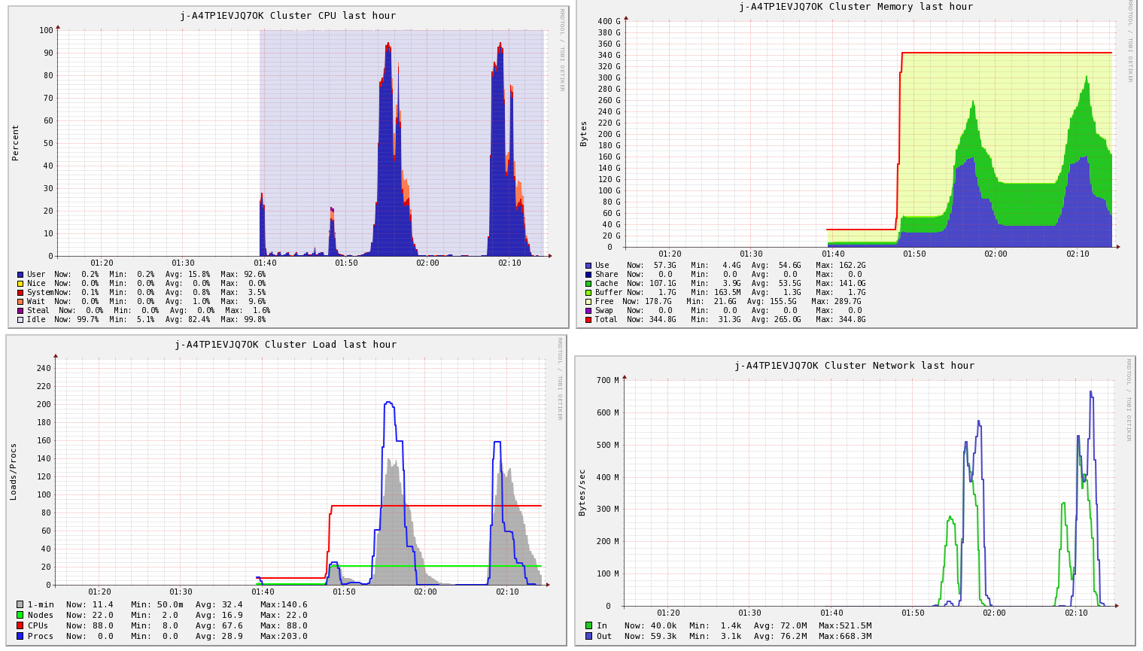
Task: Click the blue Procs legend swatch
Action: click(x=20, y=636)
